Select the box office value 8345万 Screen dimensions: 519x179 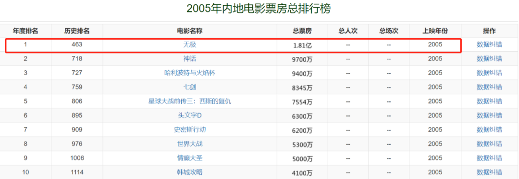tap(302, 88)
